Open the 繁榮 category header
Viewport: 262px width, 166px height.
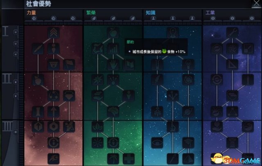(x=91, y=13)
